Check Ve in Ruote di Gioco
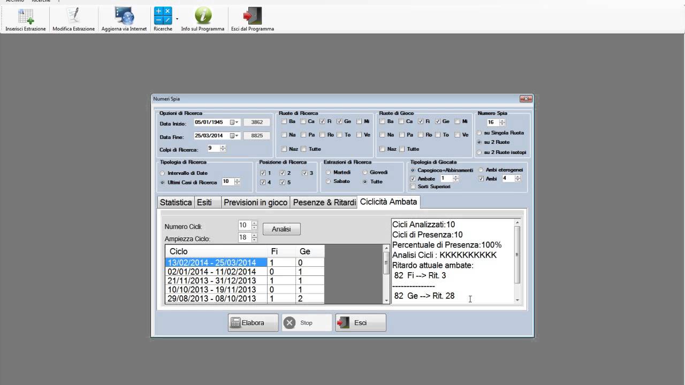 click(x=457, y=135)
